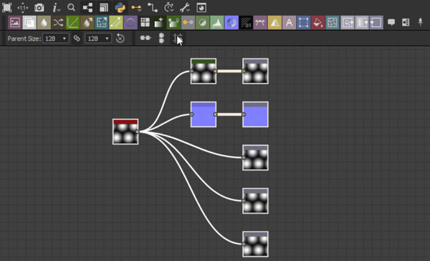430x261 pixels.
Task: Toggle the graph hierarchy view icon
Action: pos(87,8)
